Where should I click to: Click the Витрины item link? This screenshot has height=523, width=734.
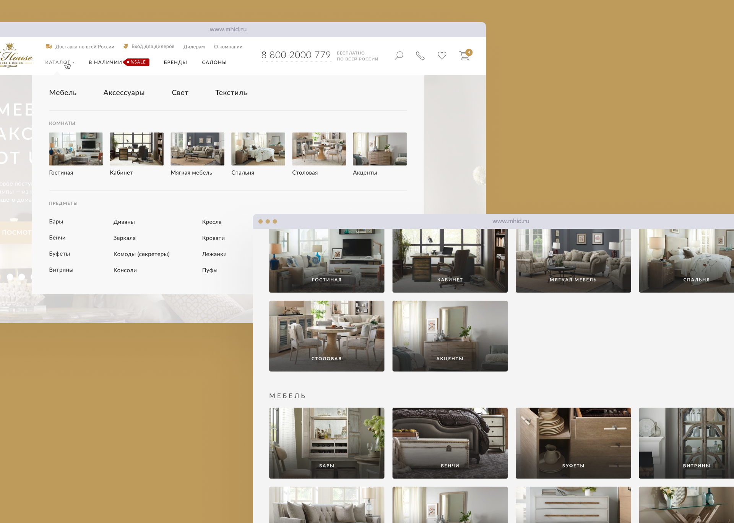point(61,270)
